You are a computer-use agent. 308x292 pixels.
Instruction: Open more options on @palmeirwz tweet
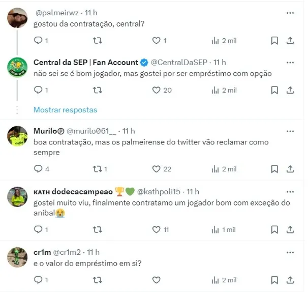(x=290, y=13)
